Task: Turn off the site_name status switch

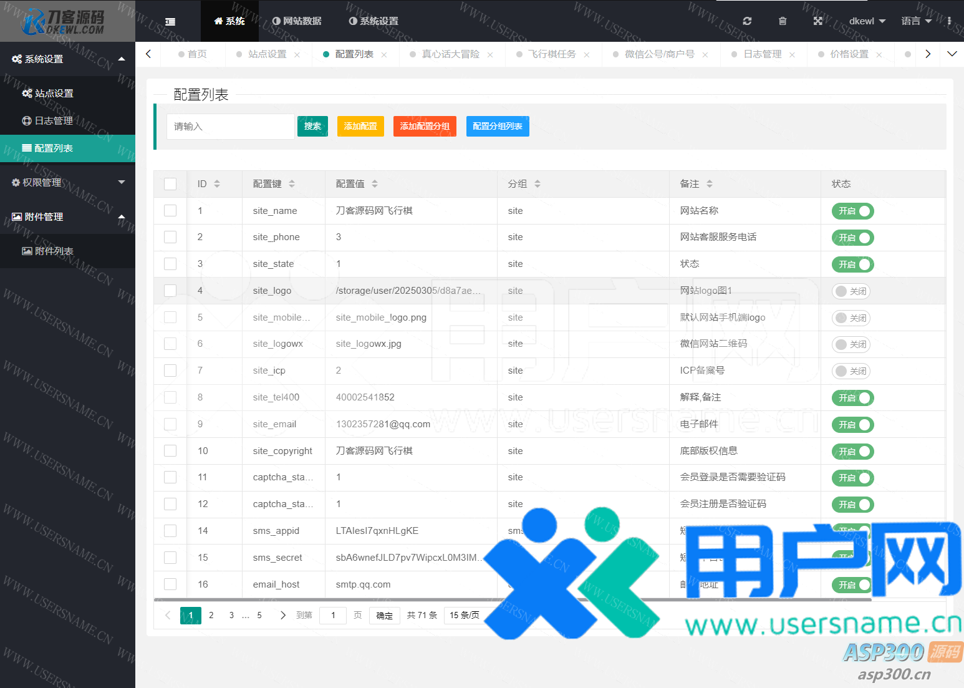Action: point(852,211)
